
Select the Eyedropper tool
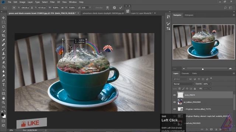(3, 40)
